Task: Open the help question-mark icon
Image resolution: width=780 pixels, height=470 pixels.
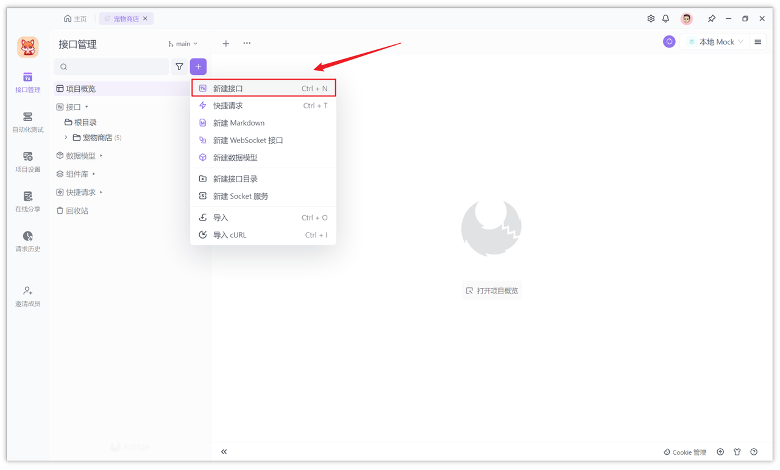Action: (754, 452)
